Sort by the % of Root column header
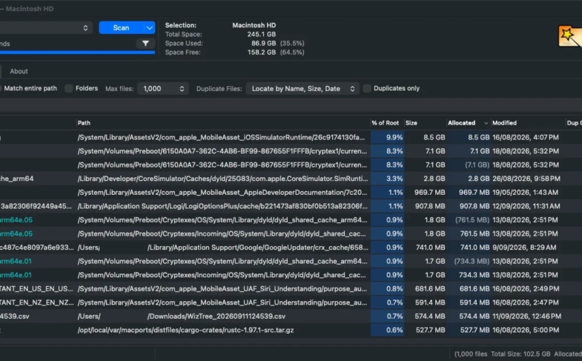The image size is (582, 361). [x=386, y=123]
